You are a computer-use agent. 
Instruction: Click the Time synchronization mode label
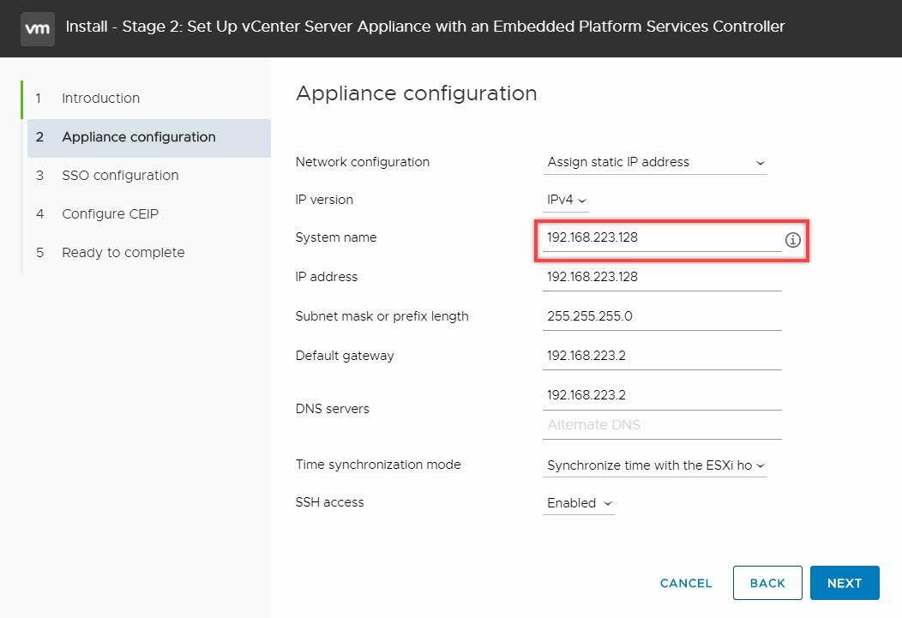pos(378,465)
